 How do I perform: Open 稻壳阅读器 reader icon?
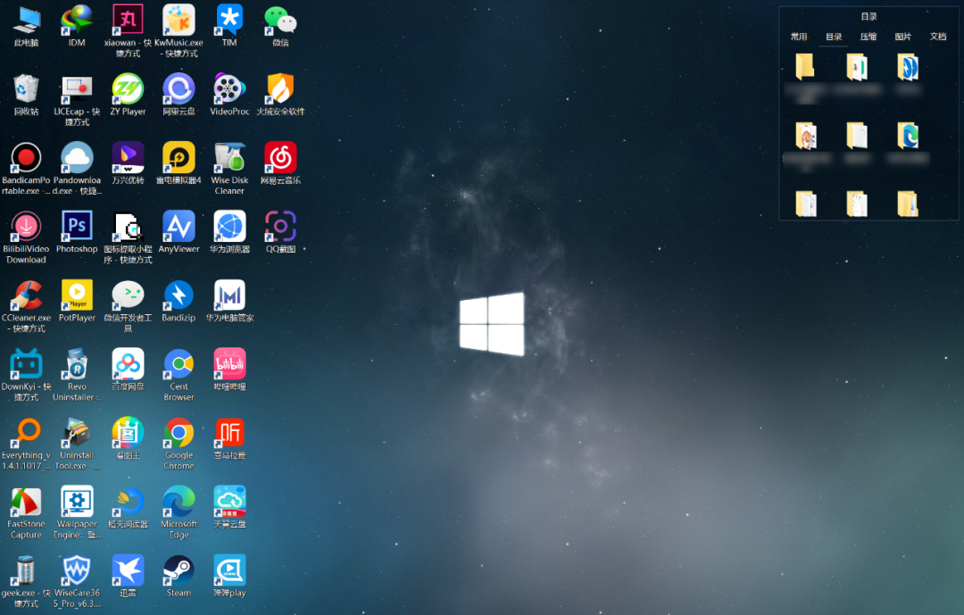[128, 503]
